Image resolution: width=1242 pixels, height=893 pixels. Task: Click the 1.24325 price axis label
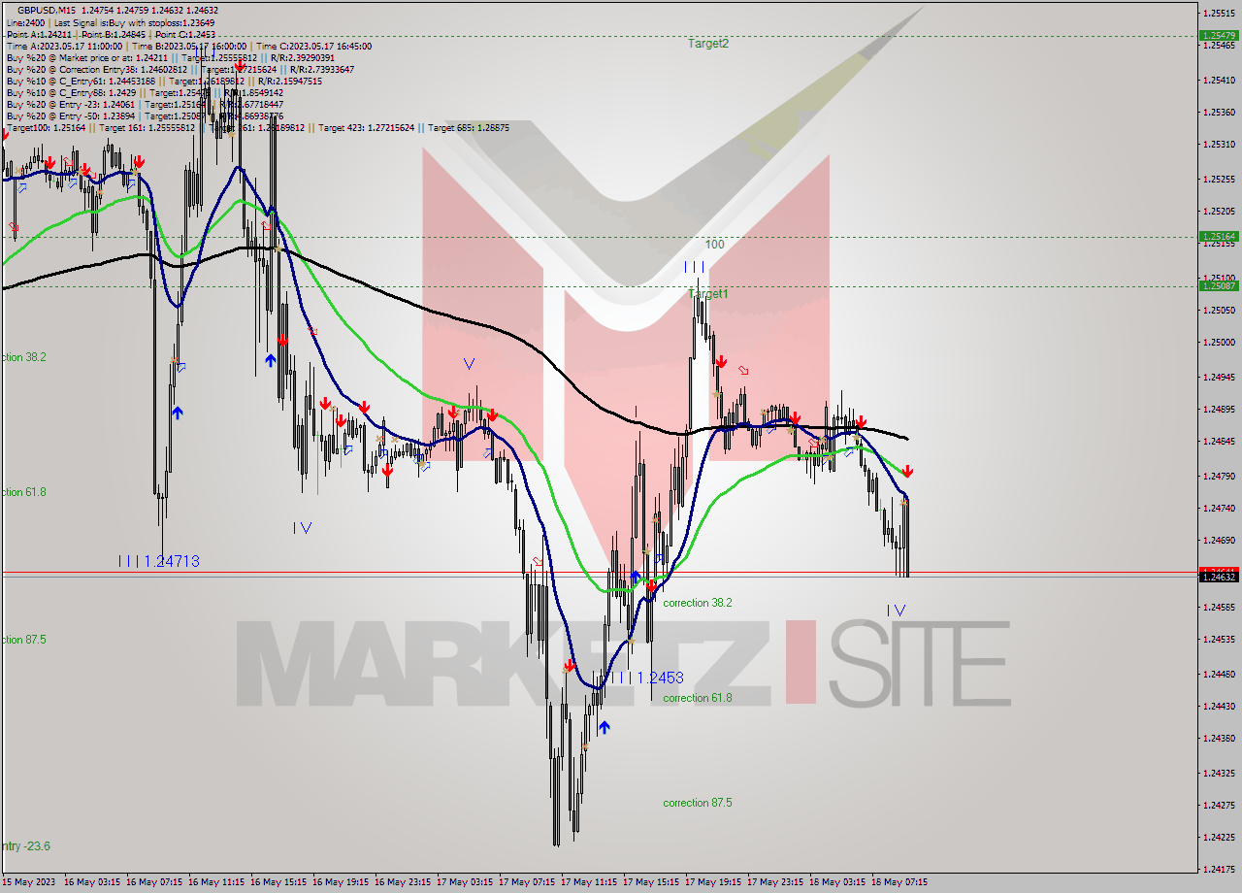point(1219,774)
